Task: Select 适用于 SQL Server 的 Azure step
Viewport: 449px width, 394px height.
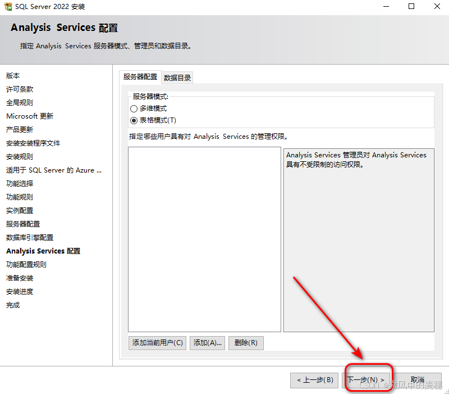Action: [x=54, y=170]
